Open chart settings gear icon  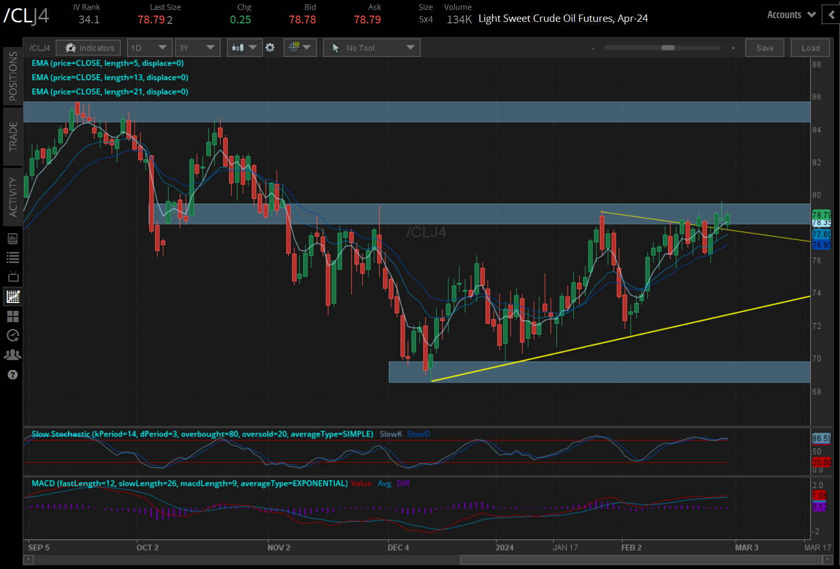click(x=270, y=48)
